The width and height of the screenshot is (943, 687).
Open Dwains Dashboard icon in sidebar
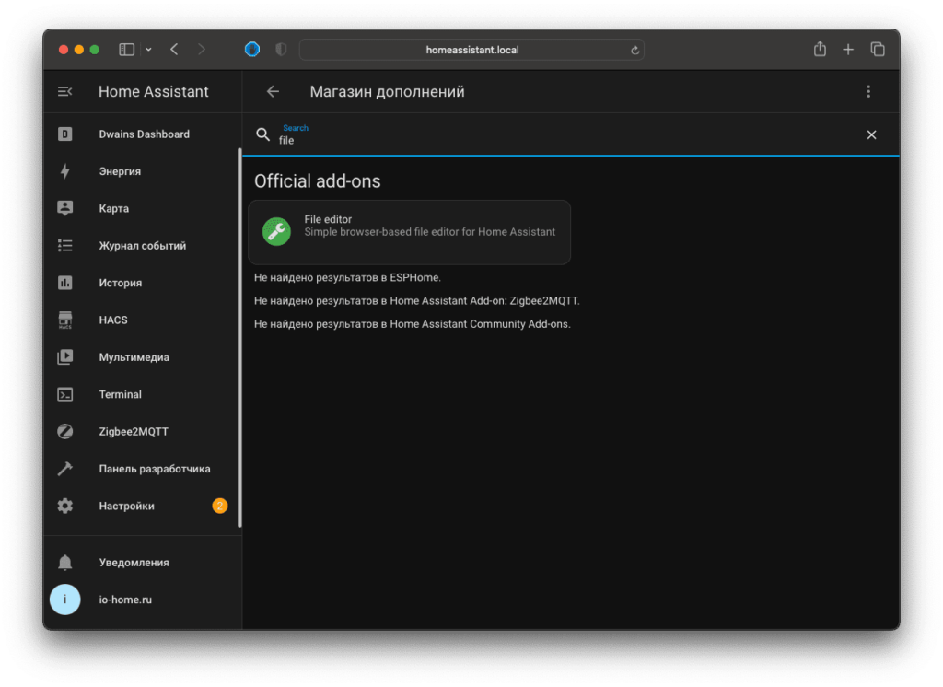click(65, 134)
